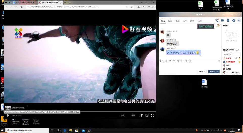This screenshot has height=133, width=243.
Task: Open File Explorer from the taskbar
Action: 71,130
